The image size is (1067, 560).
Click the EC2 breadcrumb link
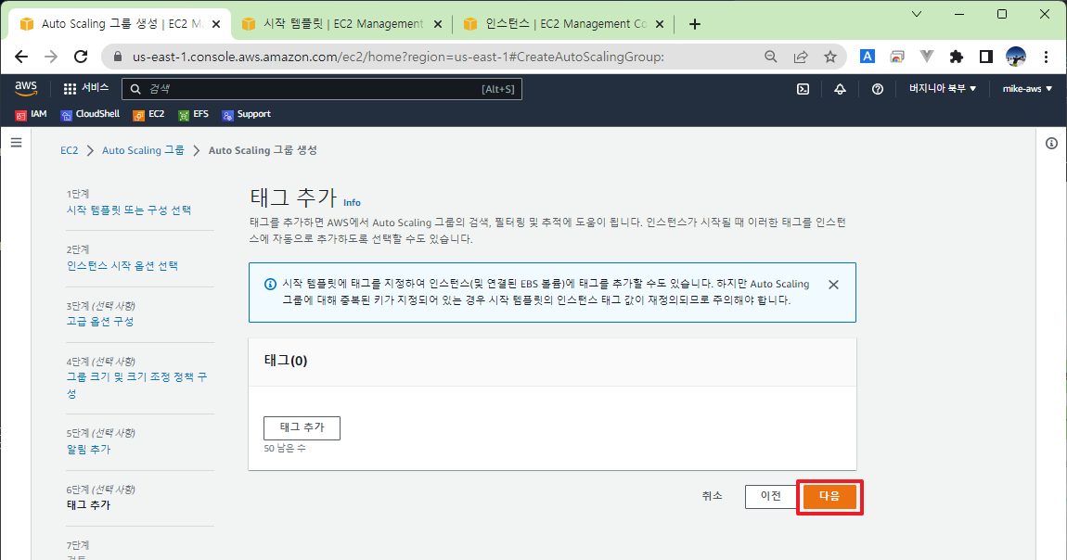click(70, 151)
